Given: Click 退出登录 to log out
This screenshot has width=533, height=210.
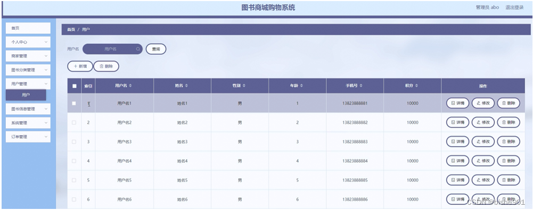Looking at the screenshot, I should 514,7.
